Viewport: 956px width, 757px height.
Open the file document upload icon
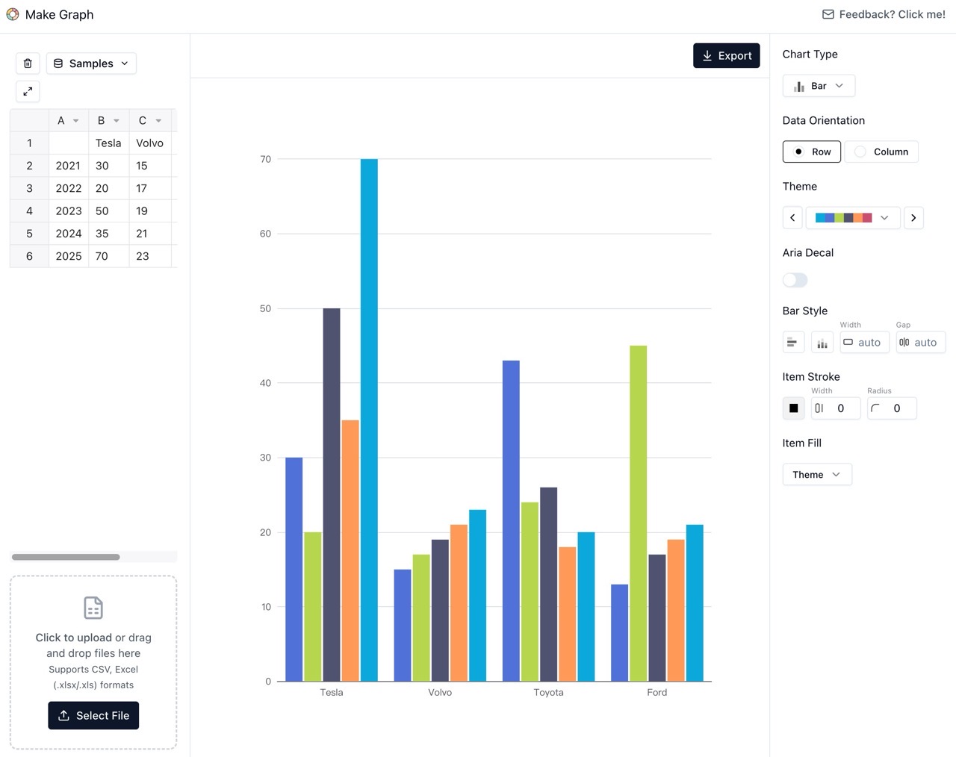click(x=93, y=608)
